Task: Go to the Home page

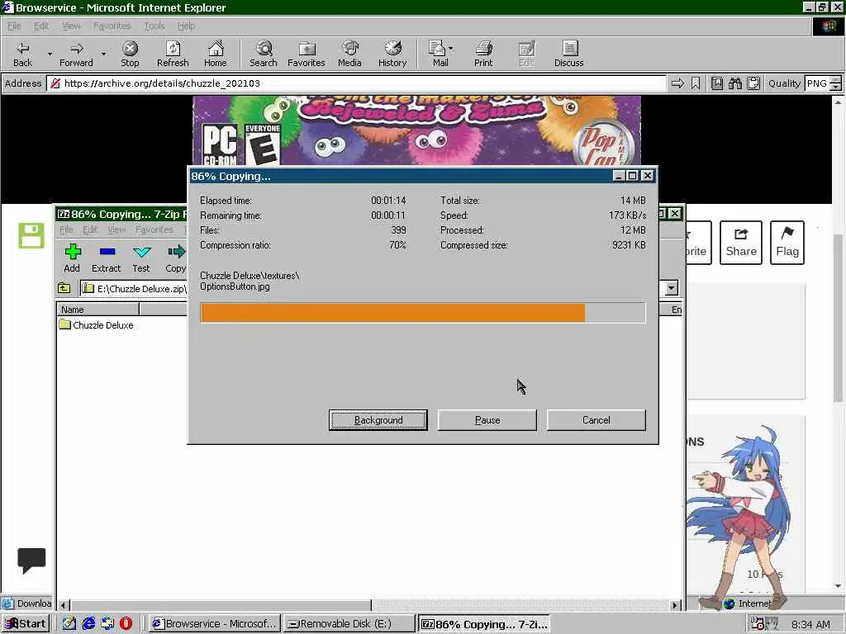Action: tap(216, 54)
